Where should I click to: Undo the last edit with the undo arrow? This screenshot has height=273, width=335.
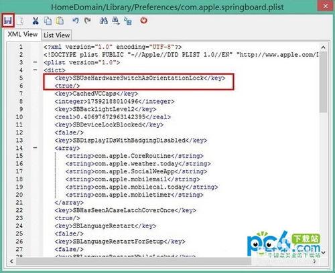(76, 21)
